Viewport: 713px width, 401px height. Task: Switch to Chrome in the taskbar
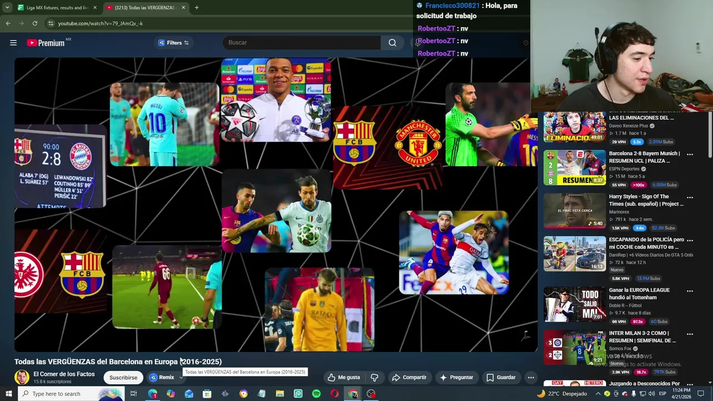353,394
